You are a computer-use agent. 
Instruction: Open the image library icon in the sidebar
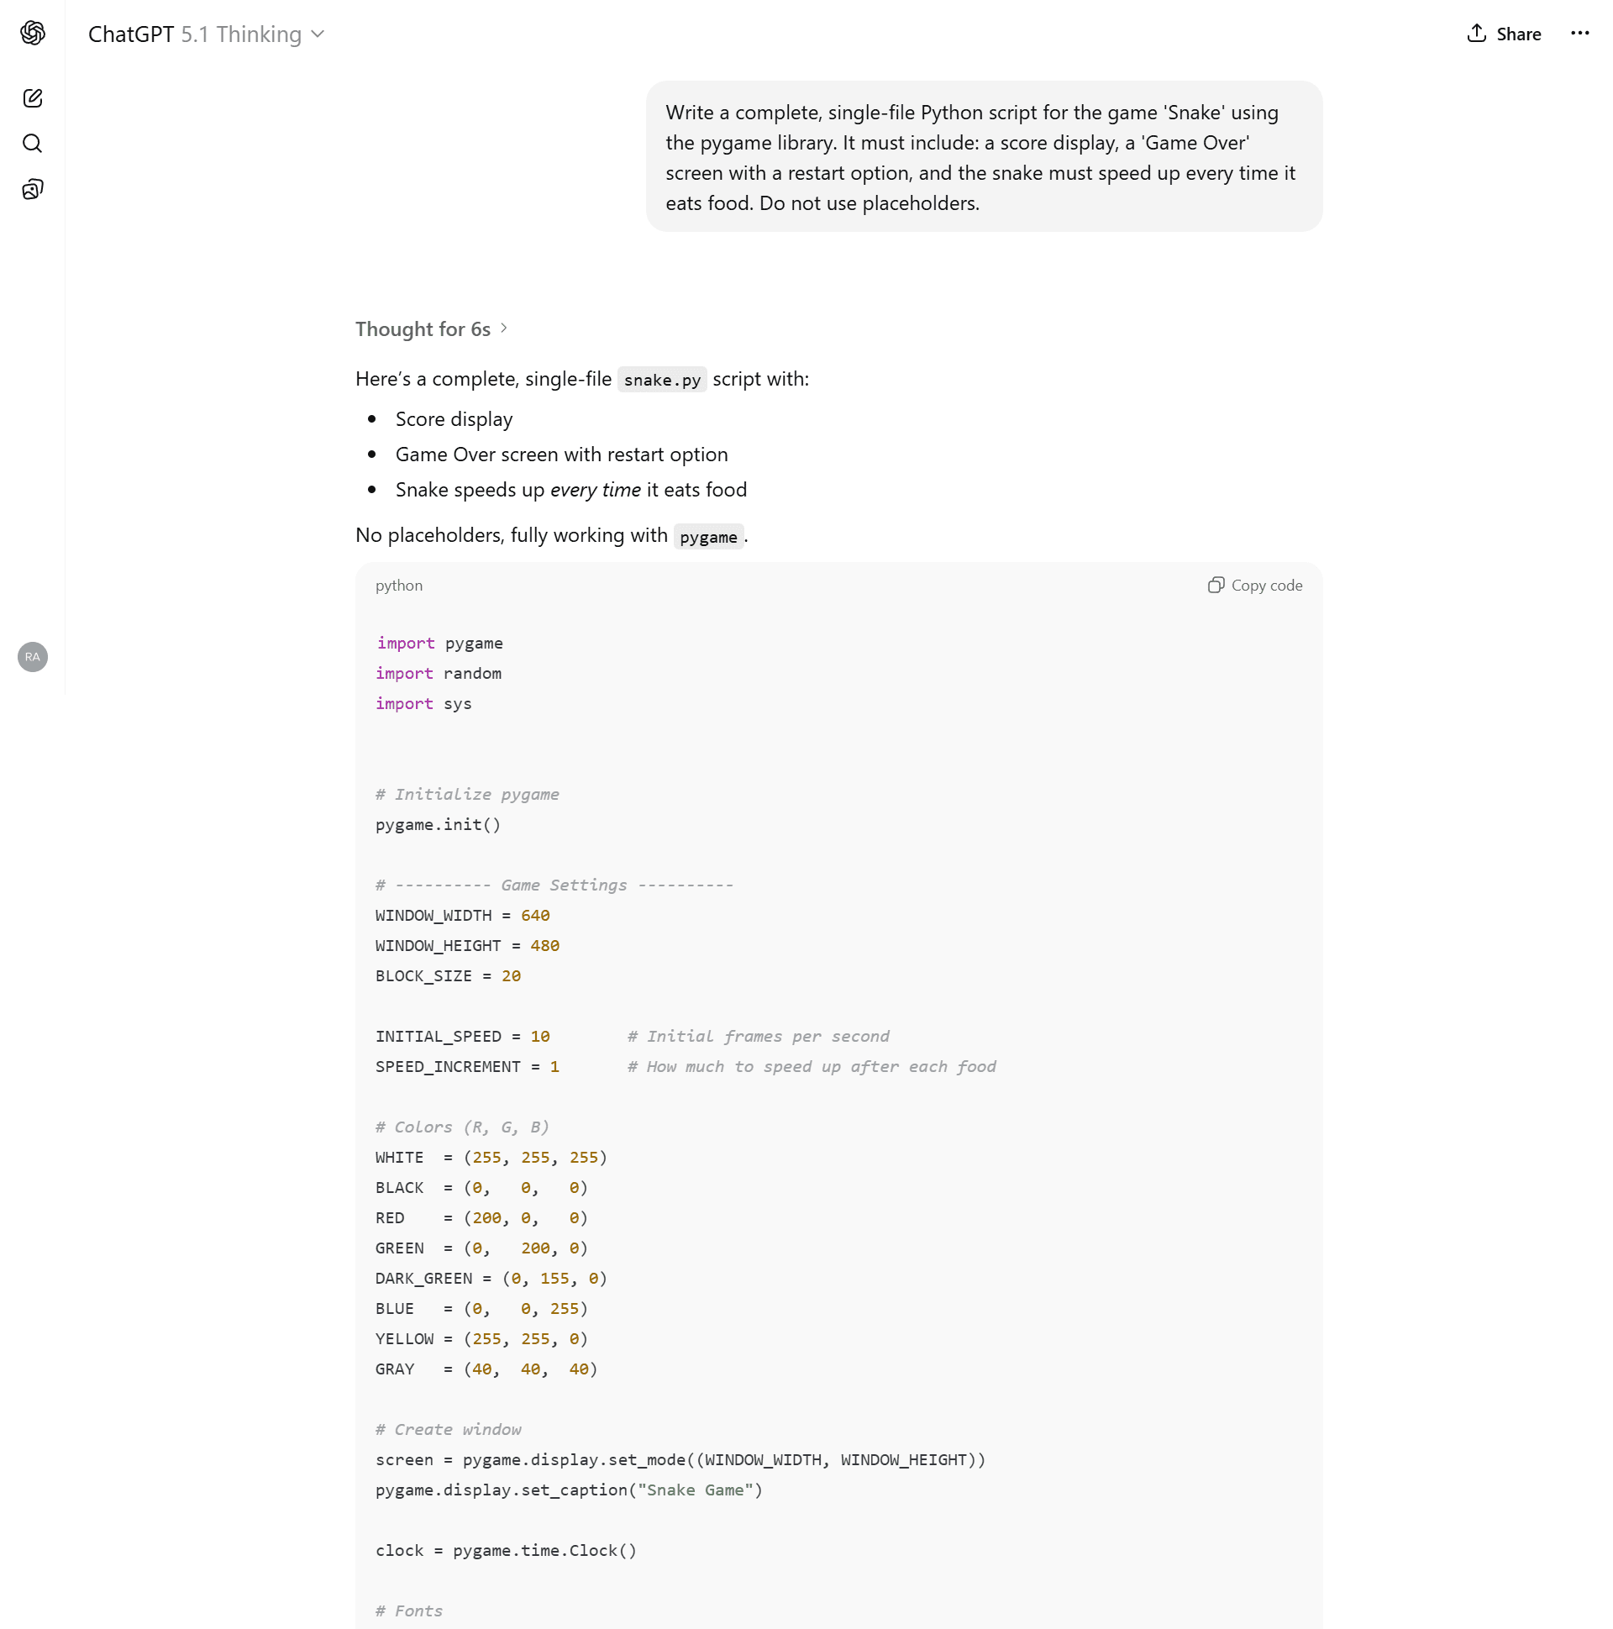click(x=33, y=189)
